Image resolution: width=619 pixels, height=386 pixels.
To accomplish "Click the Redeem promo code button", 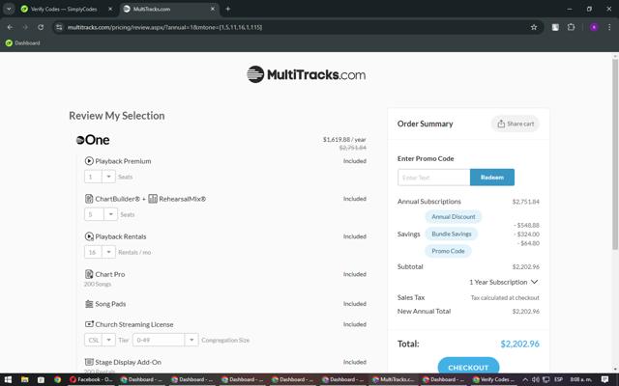I will (x=492, y=178).
